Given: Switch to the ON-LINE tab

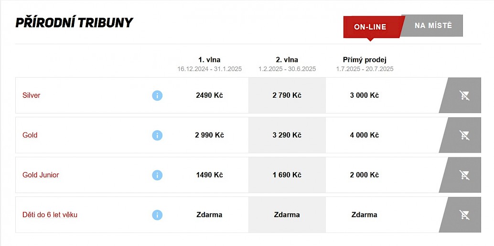Looking at the screenshot, I should pos(370,27).
